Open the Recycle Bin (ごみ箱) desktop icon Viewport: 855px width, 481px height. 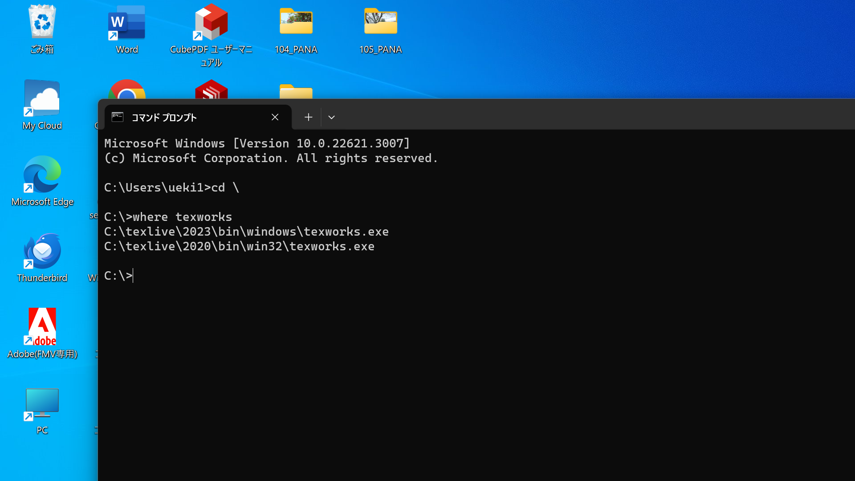coord(42,29)
